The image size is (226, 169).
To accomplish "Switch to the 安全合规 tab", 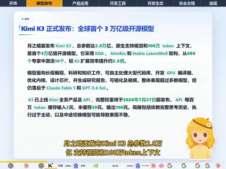I will [x=187, y=3].
